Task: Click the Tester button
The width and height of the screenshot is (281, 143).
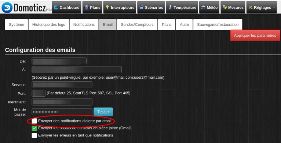Action: (x=103, y=112)
